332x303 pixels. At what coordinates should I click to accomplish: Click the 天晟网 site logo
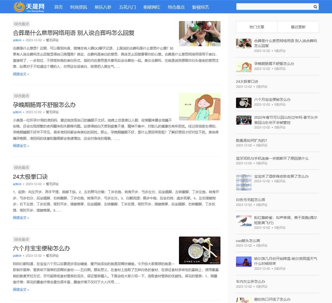29,7
